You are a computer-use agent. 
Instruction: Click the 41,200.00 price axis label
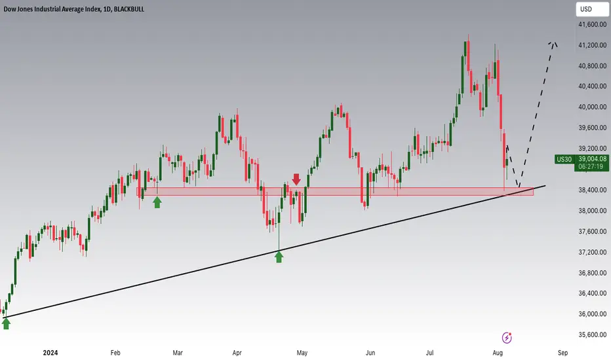[x=592, y=45]
